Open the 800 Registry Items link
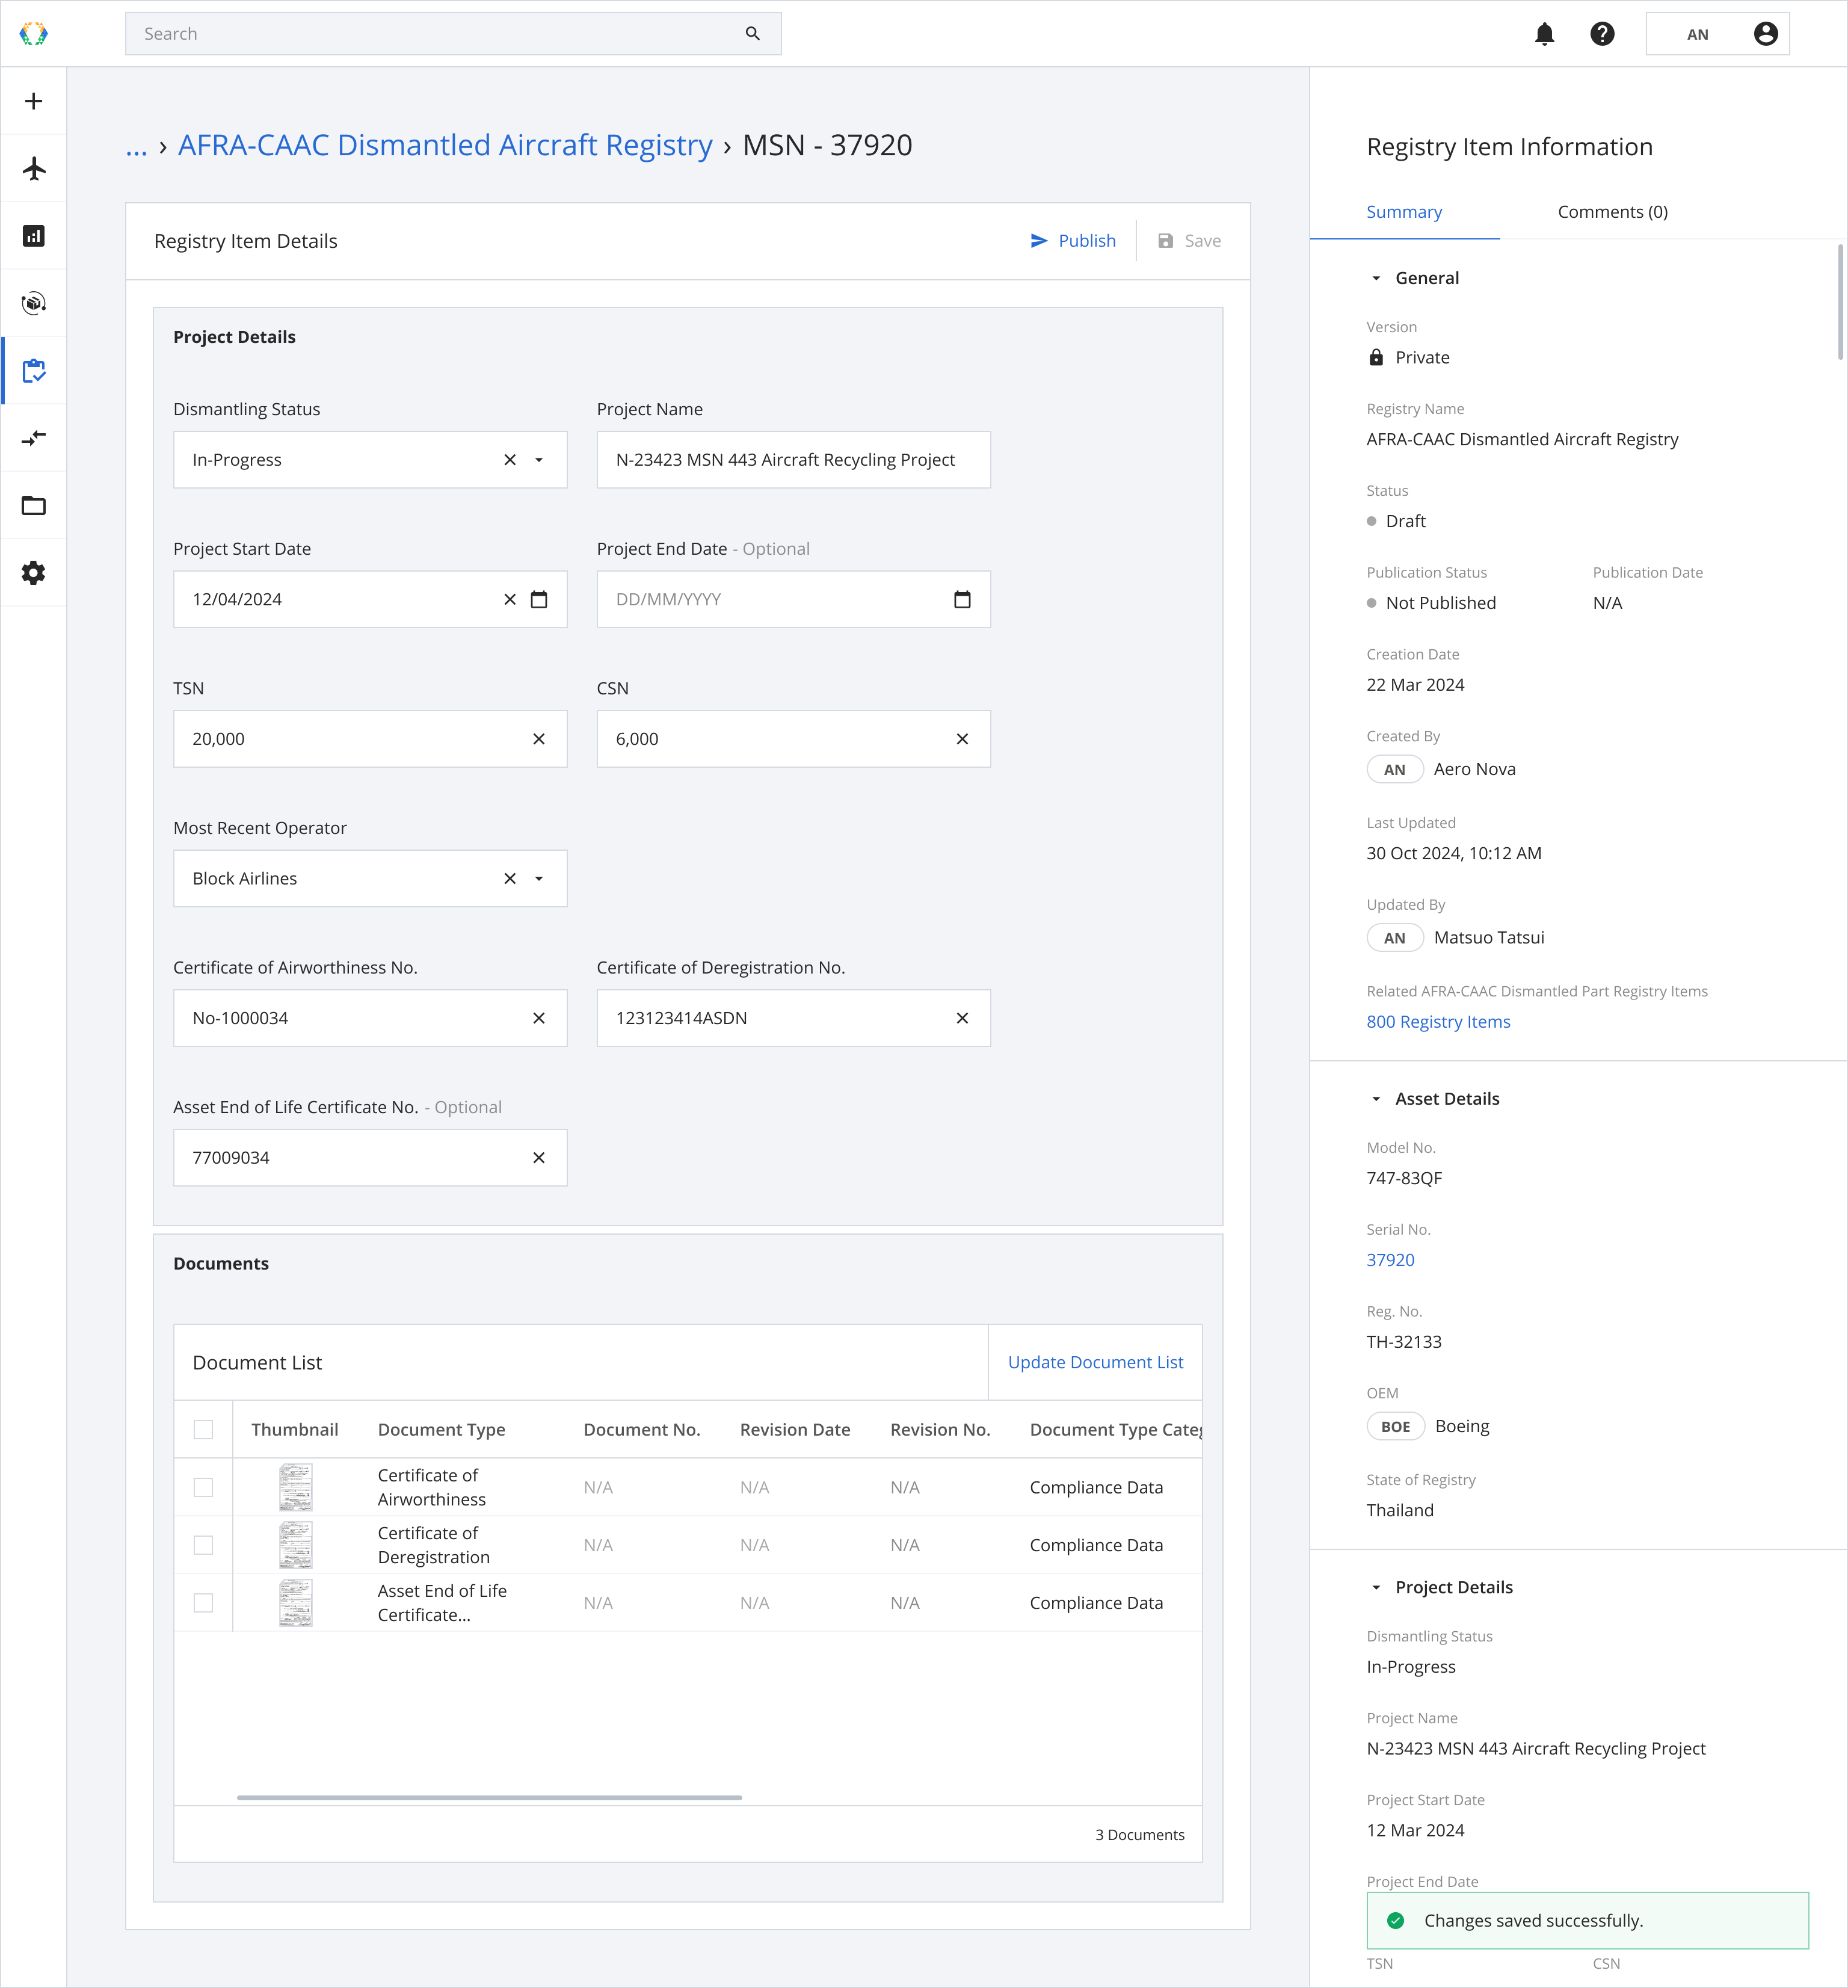This screenshot has width=1848, height=1988. click(1438, 1021)
